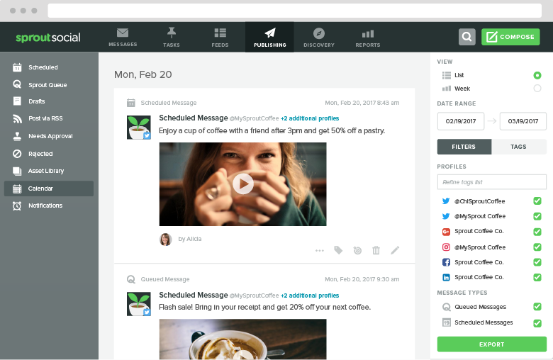Expand the +2 additional profiles link
Screen dimensions: 553x360
[x=310, y=118]
